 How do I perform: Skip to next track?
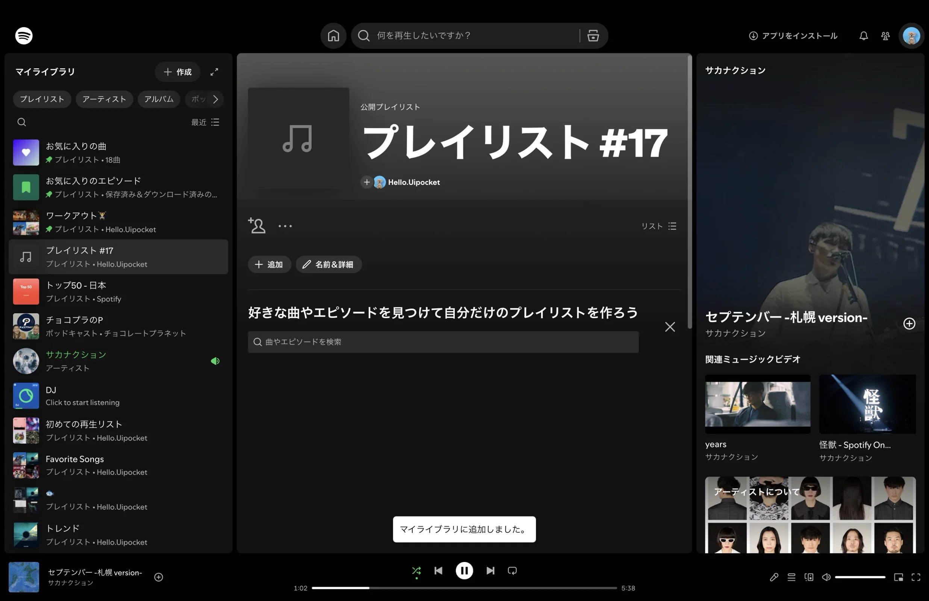coord(490,571)
